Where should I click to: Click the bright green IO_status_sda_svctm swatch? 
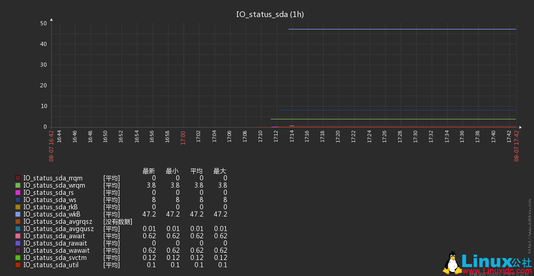point(18,257)
